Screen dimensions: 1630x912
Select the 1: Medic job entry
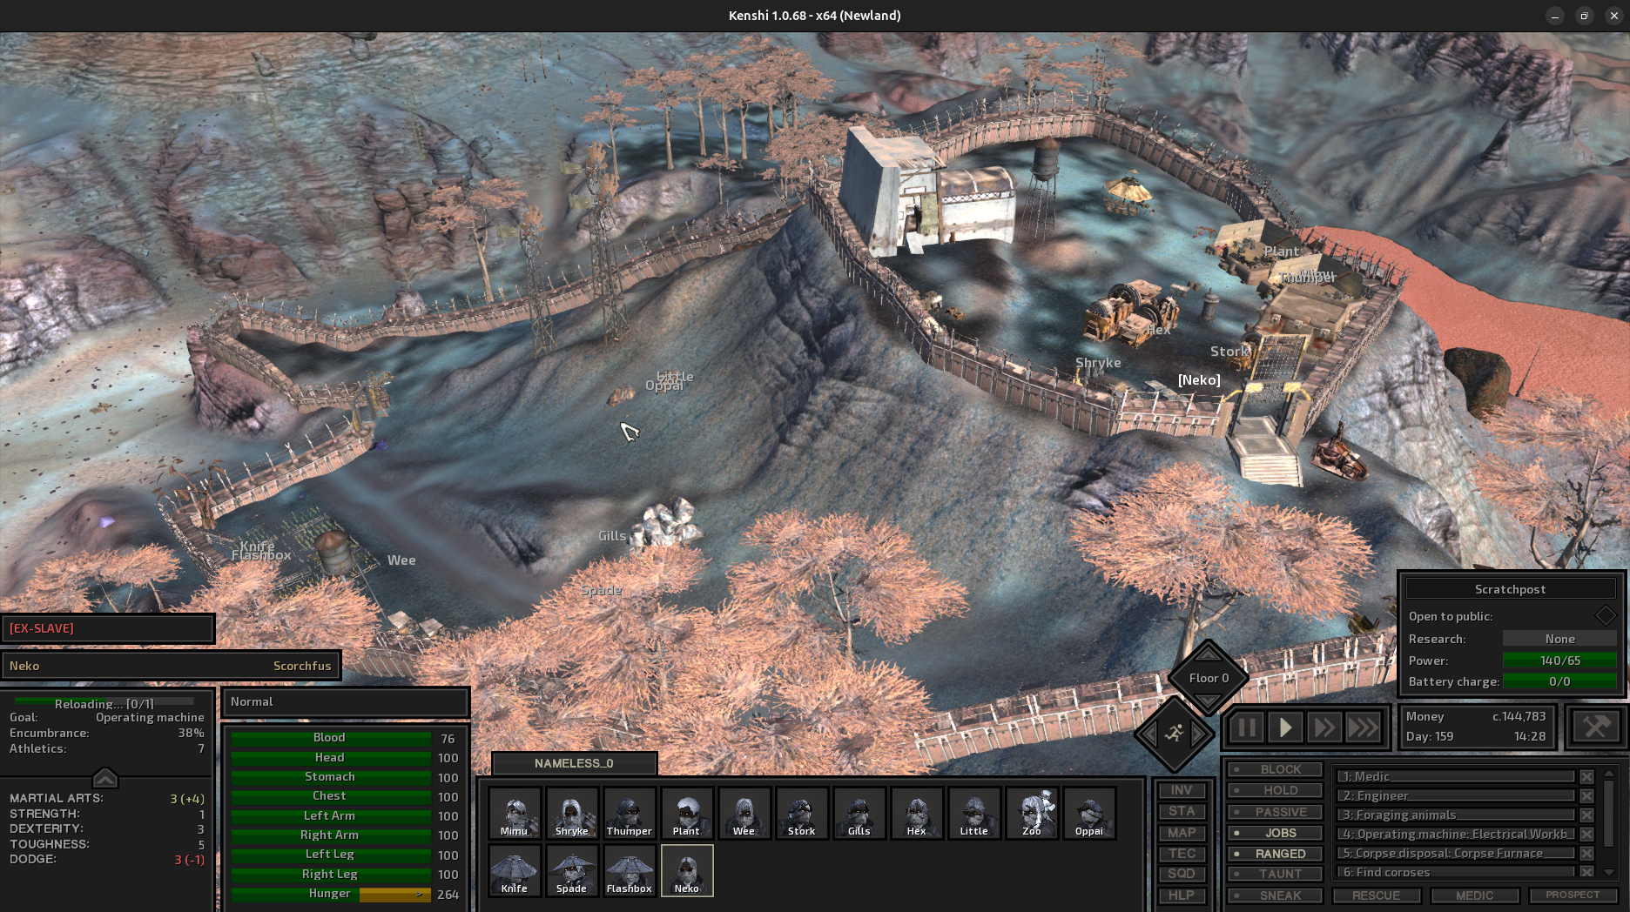(1457, 776)
